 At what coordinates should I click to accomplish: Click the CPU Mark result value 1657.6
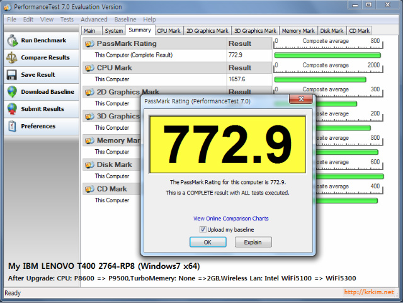[x=237, y=79]
